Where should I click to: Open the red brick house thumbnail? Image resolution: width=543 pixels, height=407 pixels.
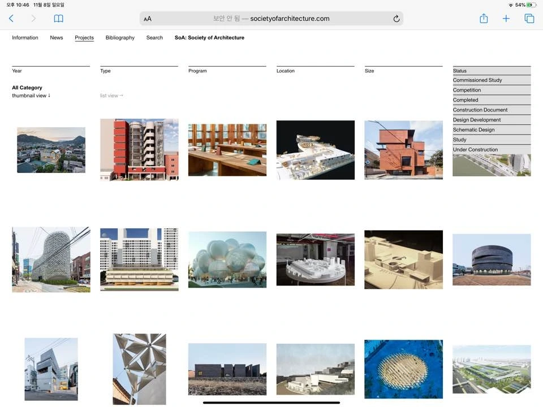[403, 150]
